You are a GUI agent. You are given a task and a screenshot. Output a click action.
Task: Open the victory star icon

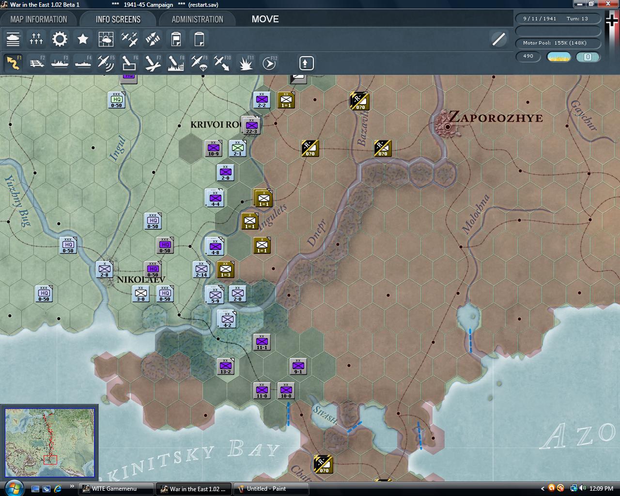(x=83, y=39)
